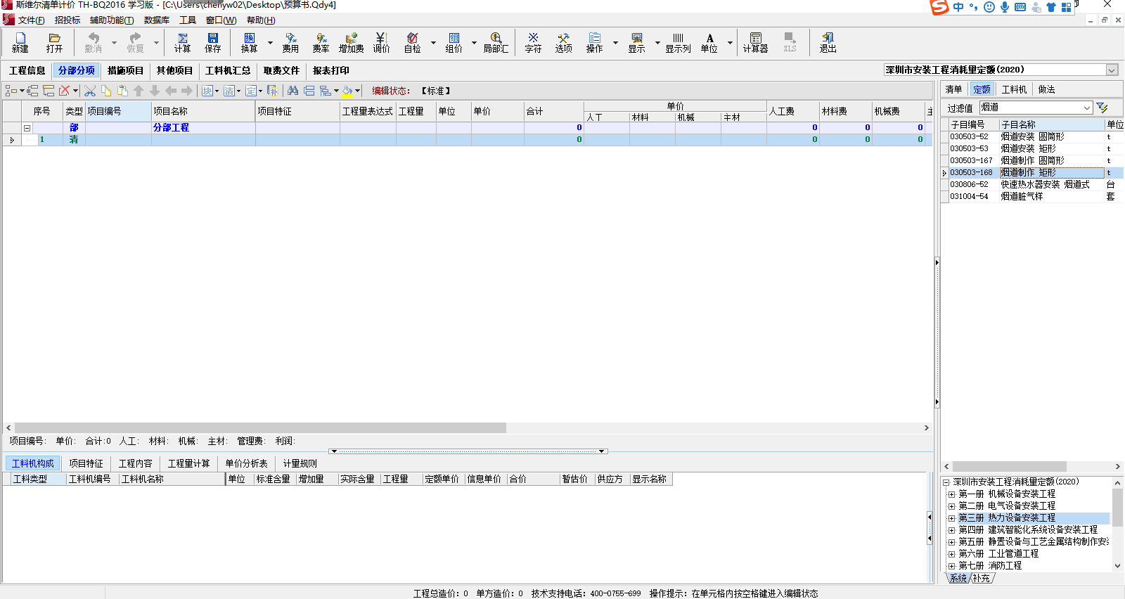Switch to the 措施项目 tab
This screenshot has width=1125, height=599.
click(x=125, y=71)
